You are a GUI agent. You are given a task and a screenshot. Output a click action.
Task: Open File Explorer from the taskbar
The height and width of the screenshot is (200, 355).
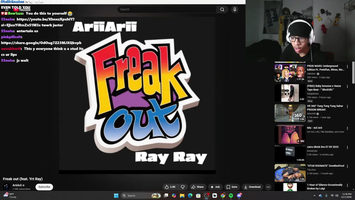(x=182, y=196)
